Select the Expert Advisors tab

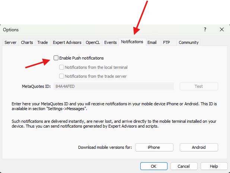coord(67,42)
